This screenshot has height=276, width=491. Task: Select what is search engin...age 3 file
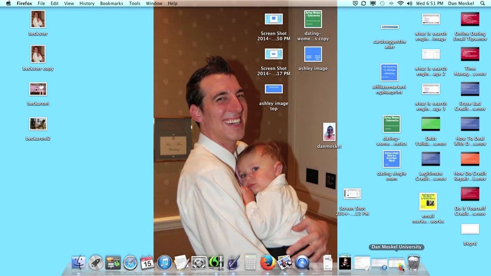click(431, 89)
